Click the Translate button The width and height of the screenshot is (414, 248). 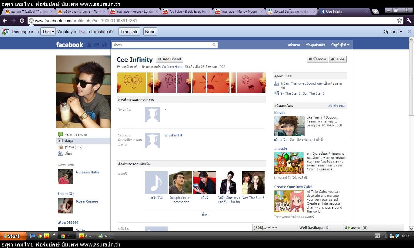[x=129, y=32]
